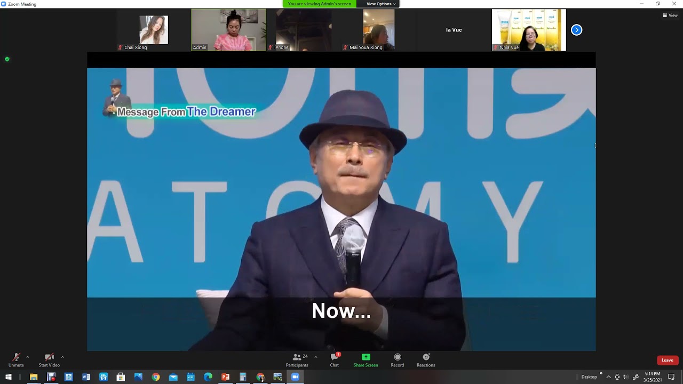683x384 pixels.
Task: Open first Google Chrome taskbar icon
Action: [155, 377]
